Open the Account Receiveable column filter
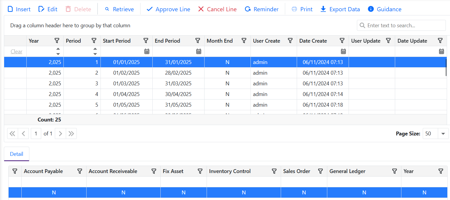This screenshot has width=450, height=200. (x=154, y=171)
